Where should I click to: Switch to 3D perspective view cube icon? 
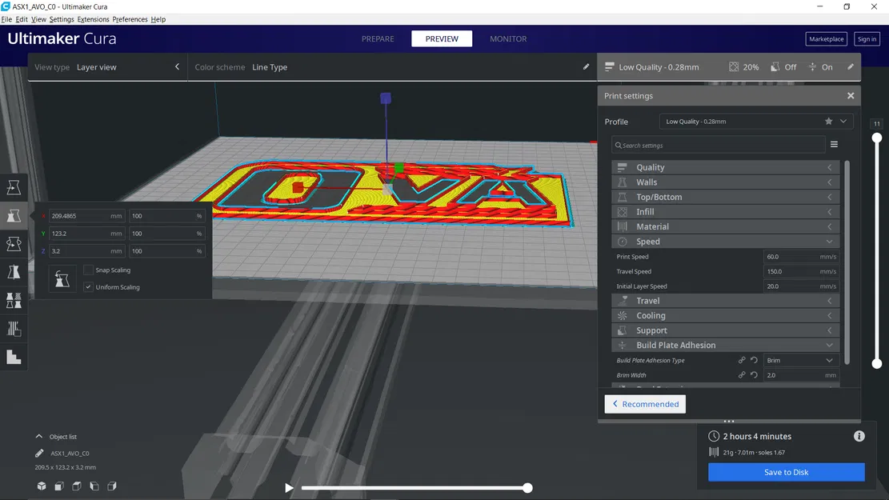[42, 486]
